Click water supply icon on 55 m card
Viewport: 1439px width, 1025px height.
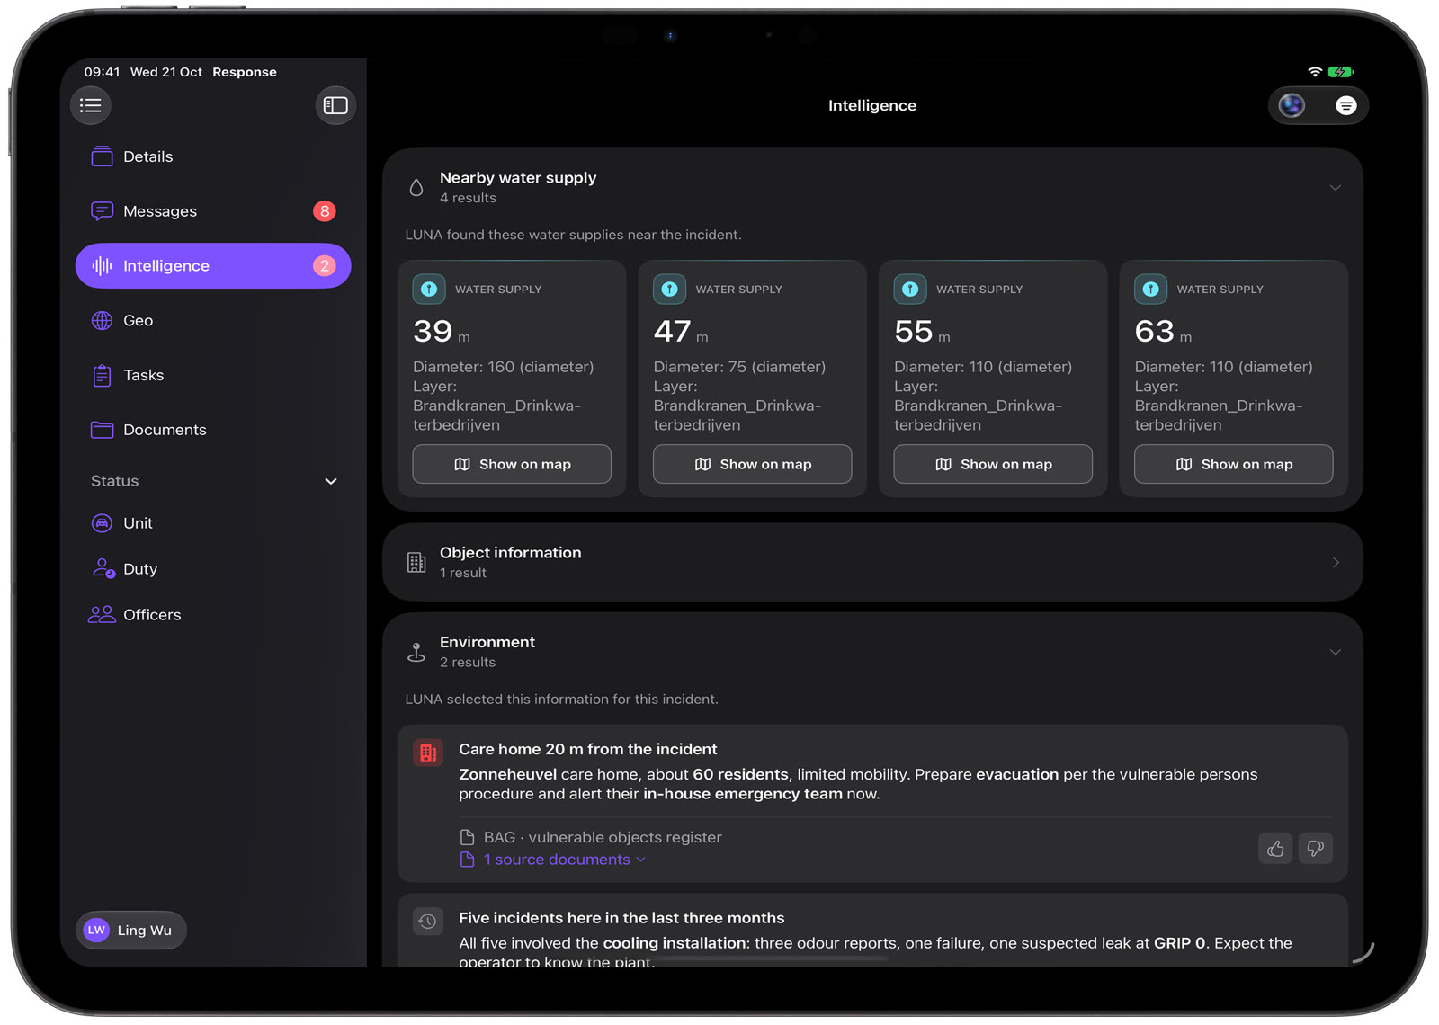tap(910, 289)
